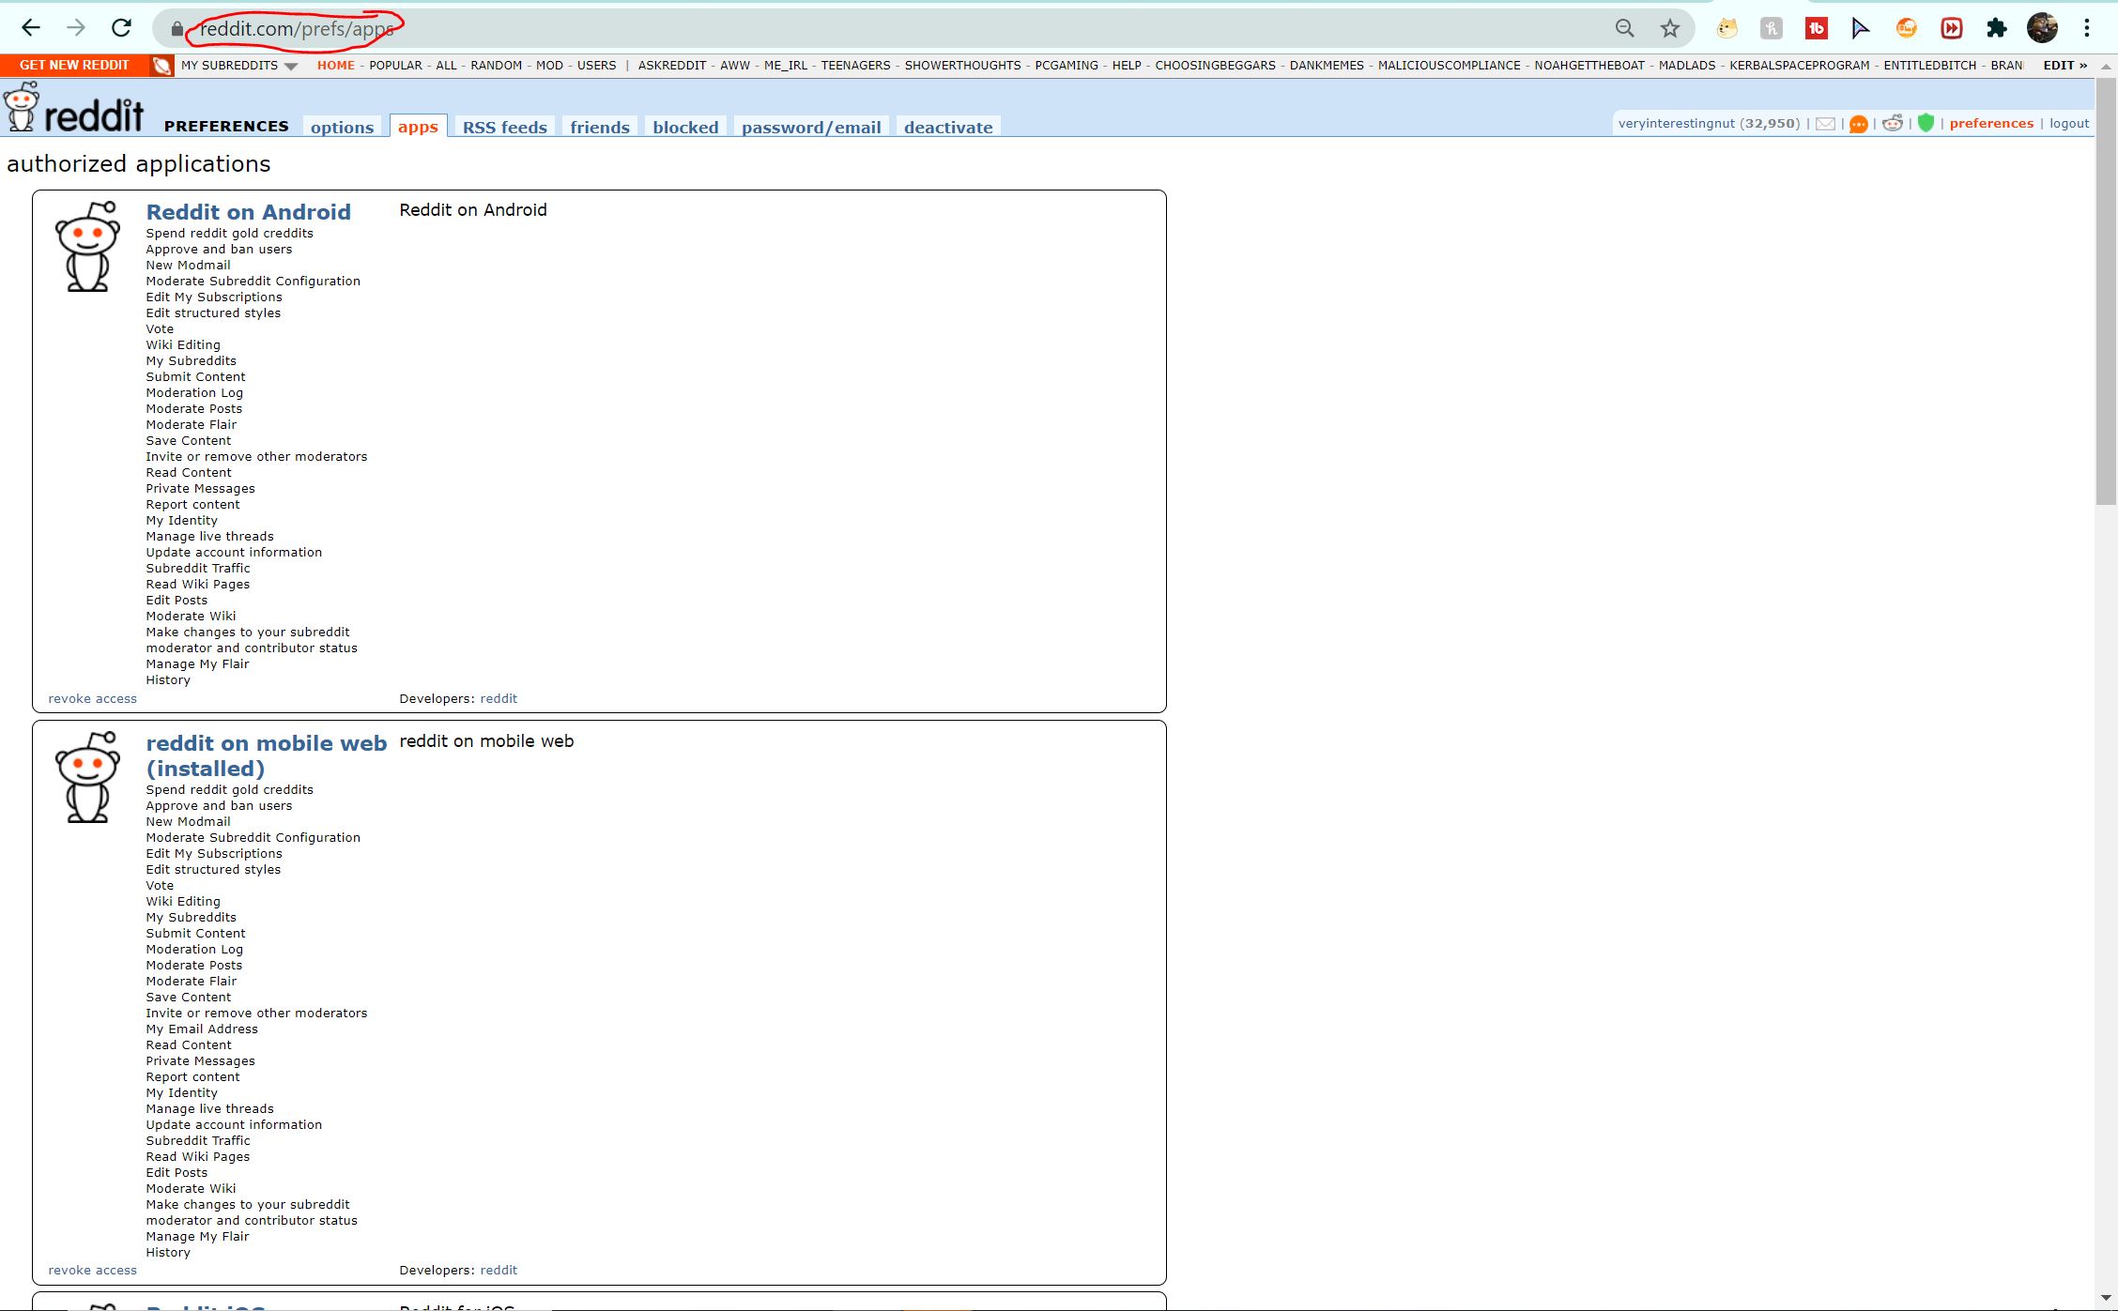Go to the friends tab
The width and height of the screenshot is (2118, 1311).
point(600,127)
